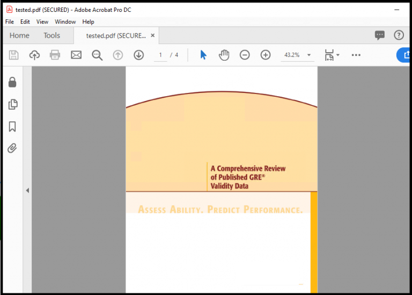Click the 43.2% zoom value field
412x295 pixels.
[x=292, y=55]
